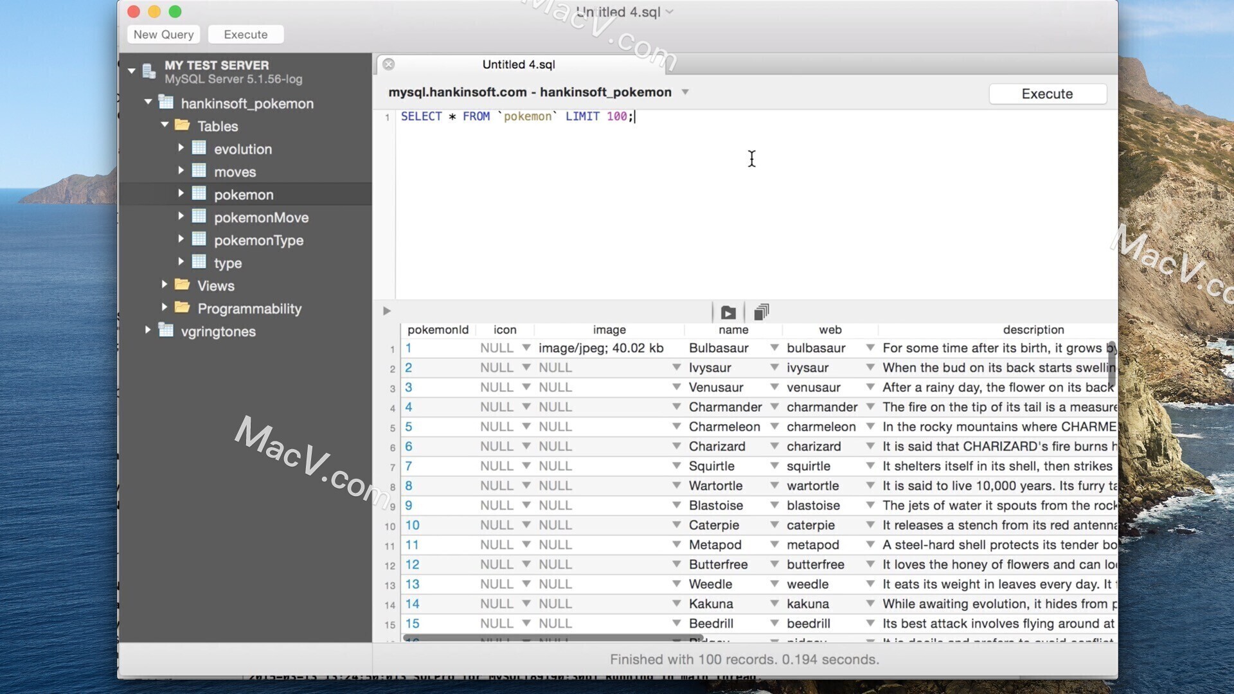Image resolution: width=1234 pixels, height=694 pixels.
Task: Click the hankinsoft_pokemon database icon
Action: [167, 103]
